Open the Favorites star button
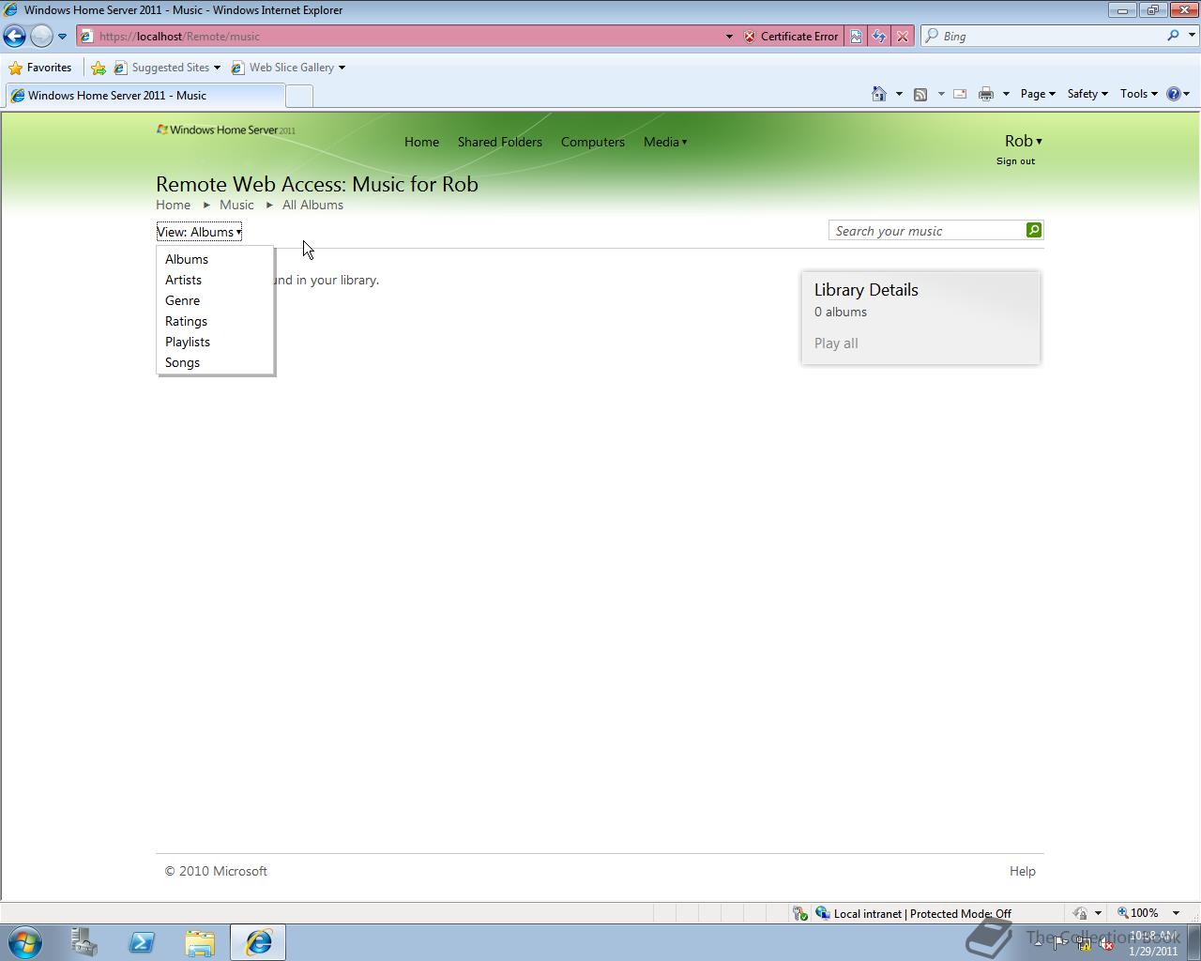This screenshot has width=1201, height=961. 40,68
